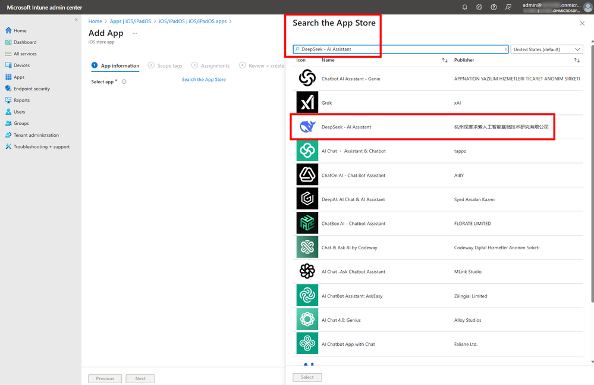Image resolution: width=594 pixels, height=385 pixels.
Task: Click the Grok app icon
Action: coord(307,102)
